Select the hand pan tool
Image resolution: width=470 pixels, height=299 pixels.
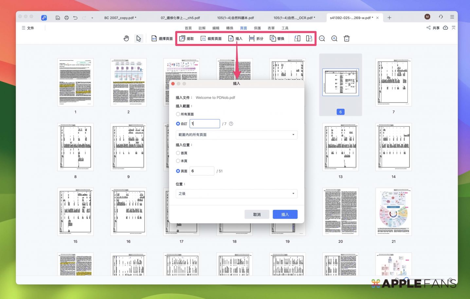(126, 39)
